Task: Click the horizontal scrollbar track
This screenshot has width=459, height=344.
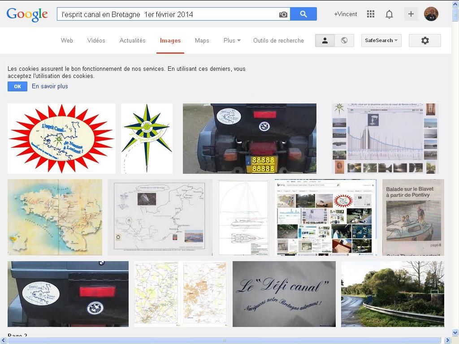Action: (x=224, y=340)
